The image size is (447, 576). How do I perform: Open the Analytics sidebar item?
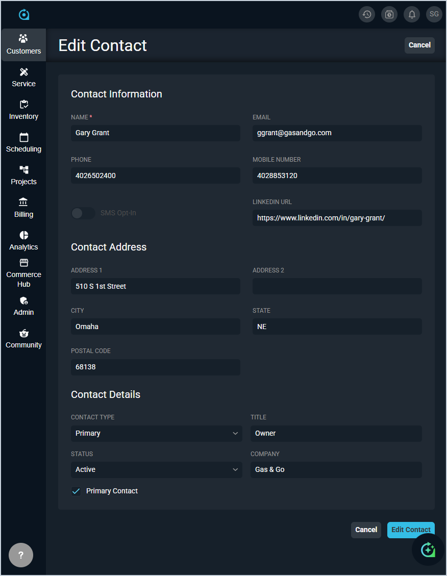point(23,241)
